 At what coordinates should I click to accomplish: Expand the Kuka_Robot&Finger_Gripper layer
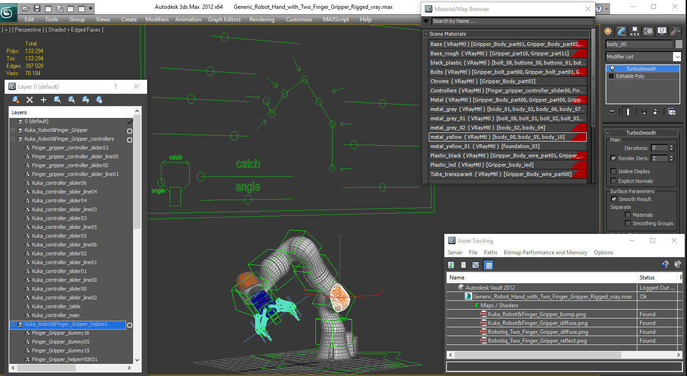coord(13,130)
